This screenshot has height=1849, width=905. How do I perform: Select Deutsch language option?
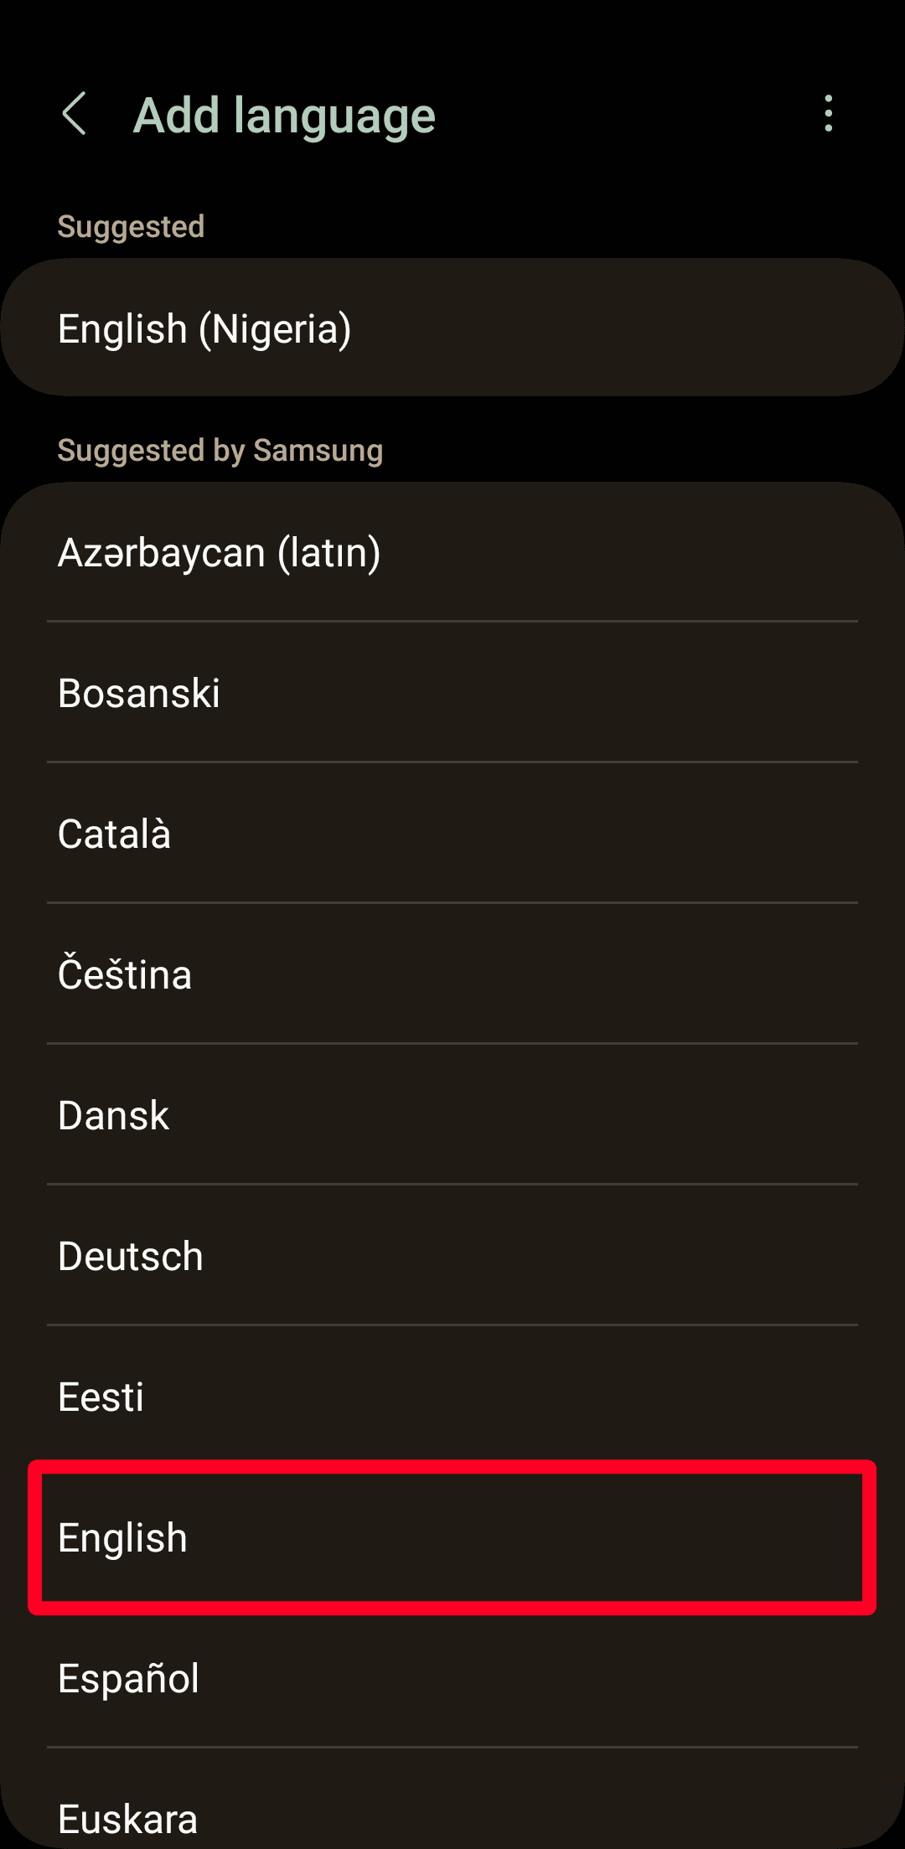(x=452, y=1255)
